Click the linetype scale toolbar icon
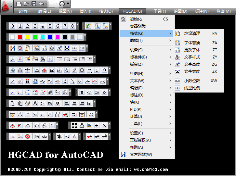This screenshot has height=176, width=236. tap(74, 48)
